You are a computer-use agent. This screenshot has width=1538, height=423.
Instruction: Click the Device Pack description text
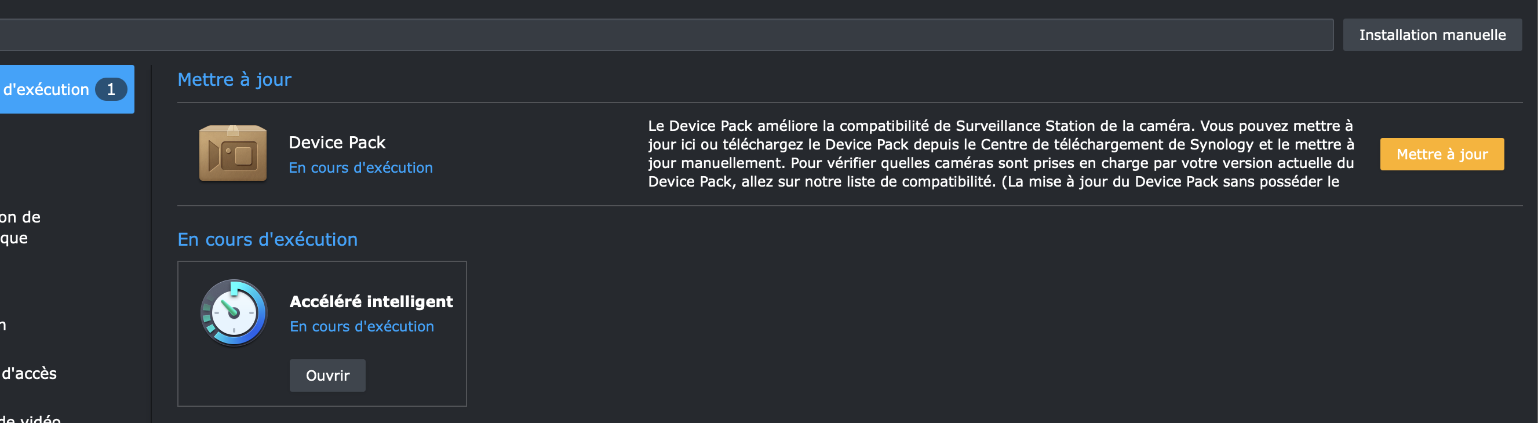click(1001, 154)
